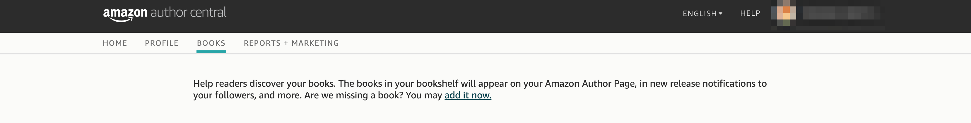Click the ENGLISH label text in header
This screenshot has height=123, width=971.
(699, 13)
